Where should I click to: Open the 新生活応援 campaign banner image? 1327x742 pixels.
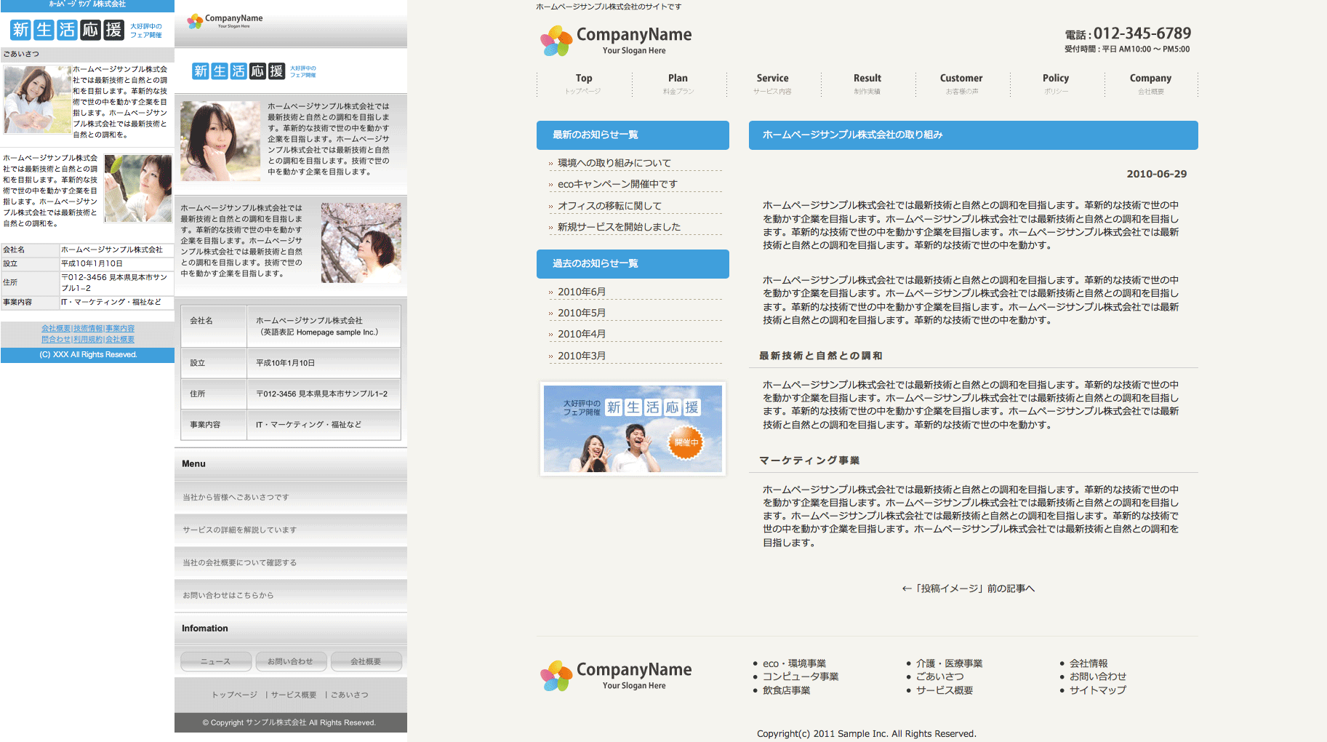click(x=632, y=428)
